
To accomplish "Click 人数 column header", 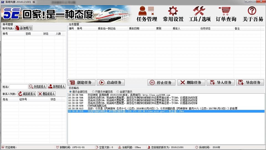I will 58,34.
